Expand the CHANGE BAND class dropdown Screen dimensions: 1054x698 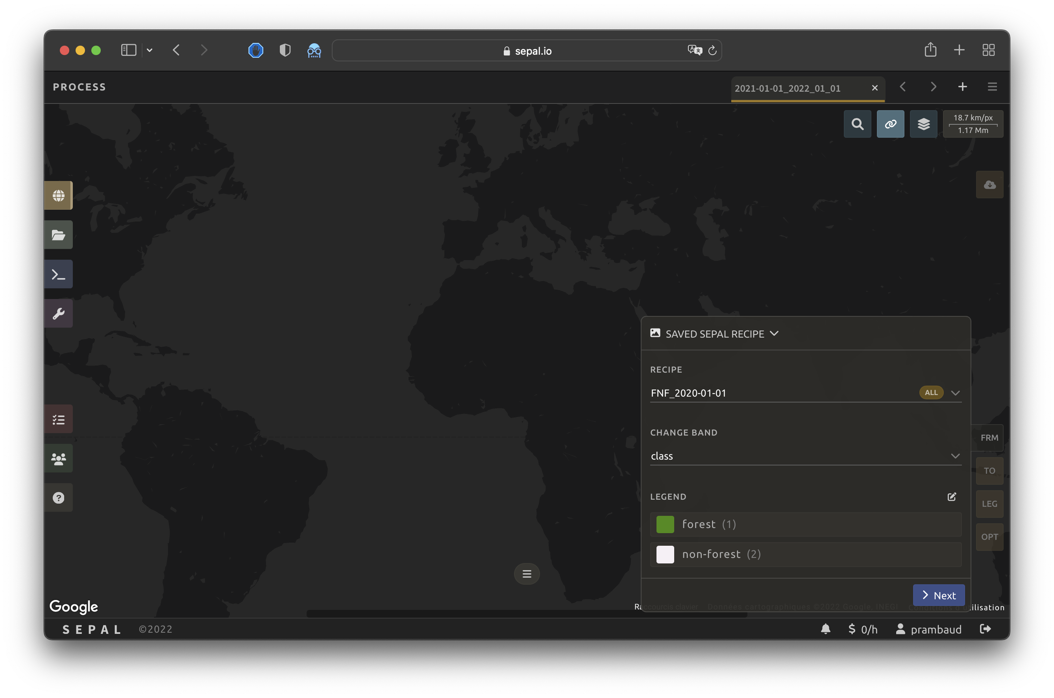pos(955,456)
